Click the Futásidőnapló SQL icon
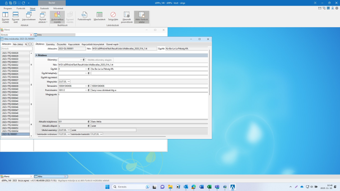 click(84, 15)
